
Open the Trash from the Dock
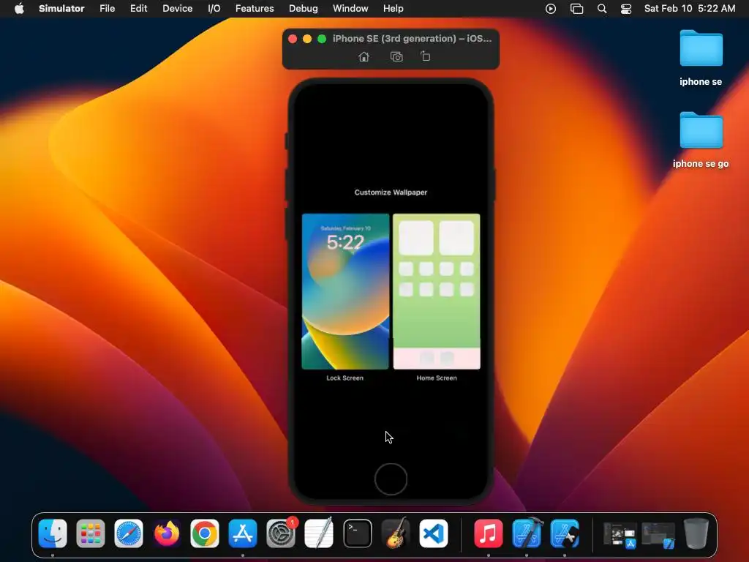696,533
